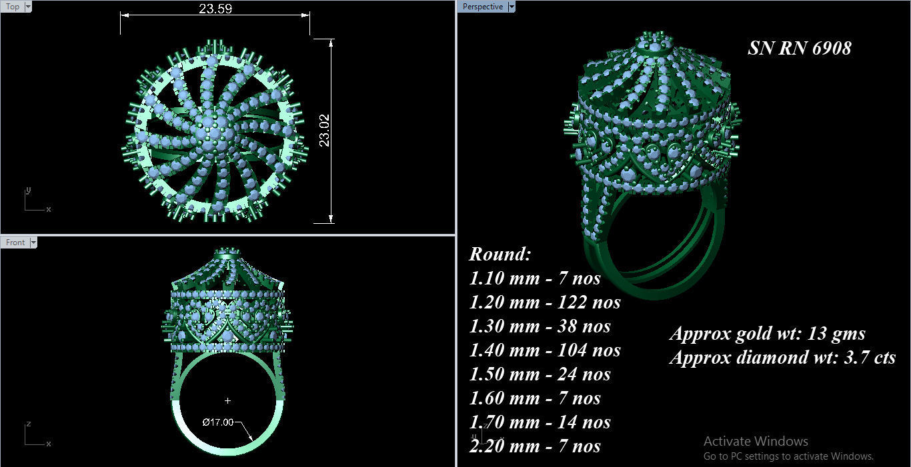Click the 'Approx diamond wt: 3.7 cts' text
Viewport: 911px width, 467px height.
tap(783, 358)
